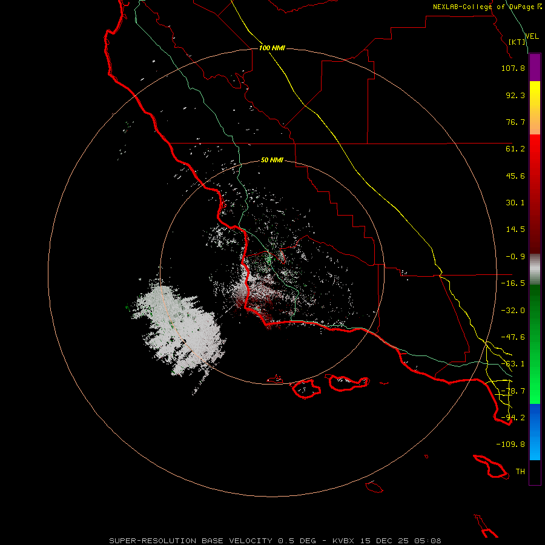Click the 50 NMI range ring label

coord(272,160)
